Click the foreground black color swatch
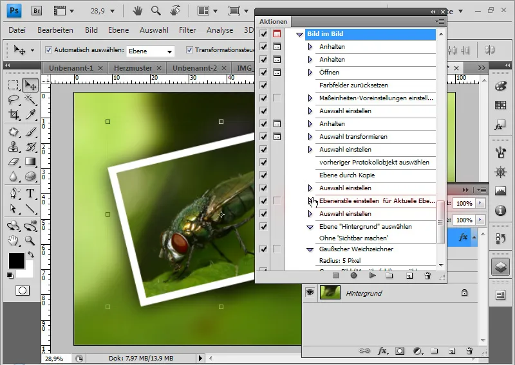 tap(16, 260)
